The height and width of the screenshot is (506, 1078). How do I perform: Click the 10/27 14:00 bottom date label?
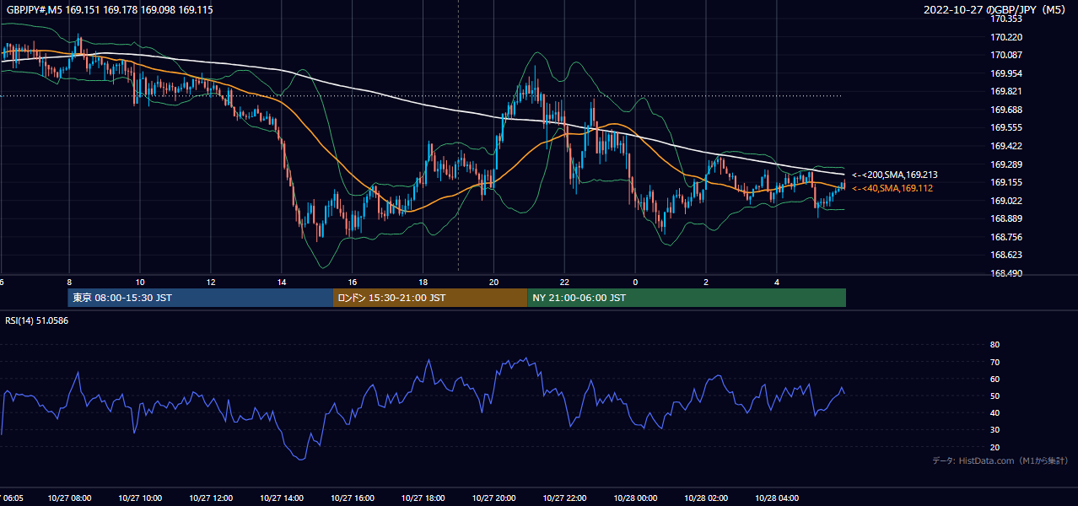coord(283,498)
